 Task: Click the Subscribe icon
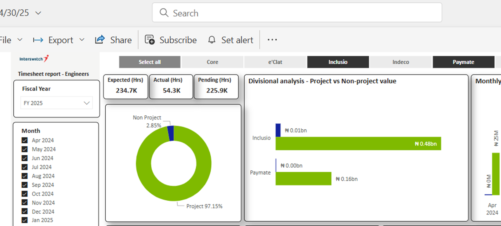149,40
